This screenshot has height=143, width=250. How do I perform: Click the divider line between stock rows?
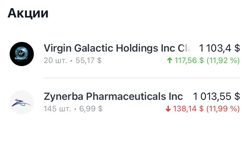point(142,78)
